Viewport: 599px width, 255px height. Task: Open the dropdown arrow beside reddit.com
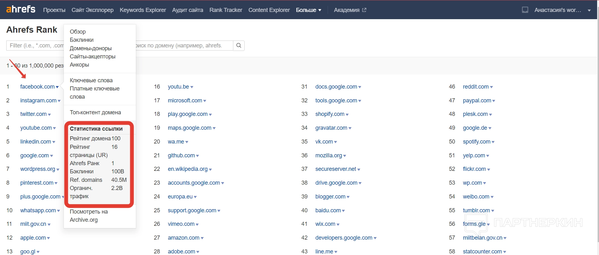pyautogui.click(x=491, y=87)
